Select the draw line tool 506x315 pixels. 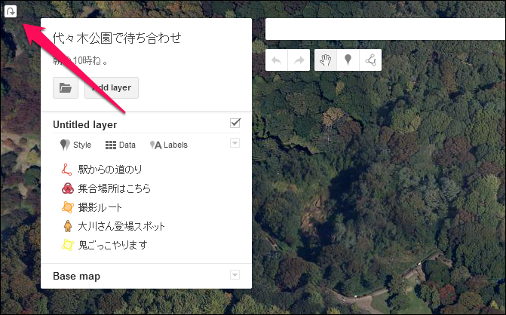pyautogui.click(x=370, y=60)
